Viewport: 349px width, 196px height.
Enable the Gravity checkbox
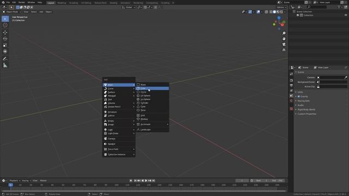click(x=299, y=96)
